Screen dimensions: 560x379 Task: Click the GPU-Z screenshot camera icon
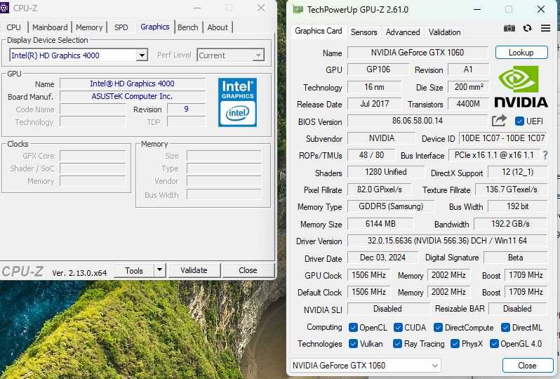509,28
